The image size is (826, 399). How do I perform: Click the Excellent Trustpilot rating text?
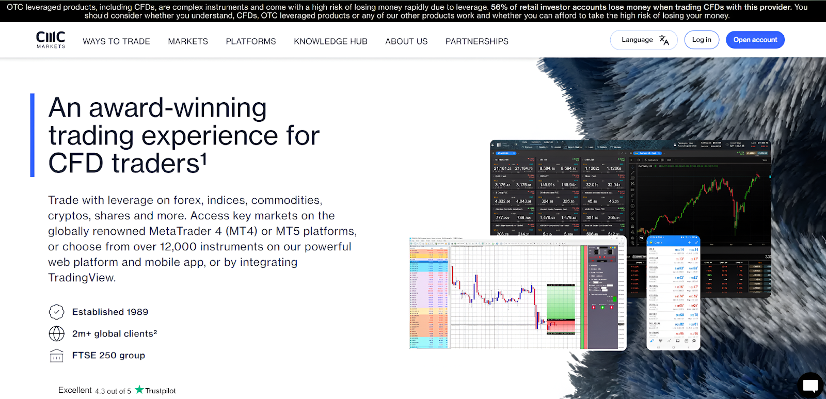[x=75, y=390]
